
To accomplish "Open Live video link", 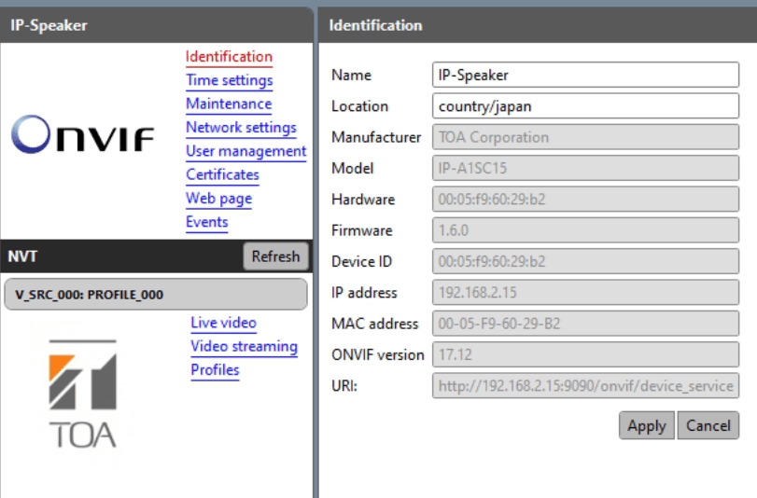I will point(223,323).
